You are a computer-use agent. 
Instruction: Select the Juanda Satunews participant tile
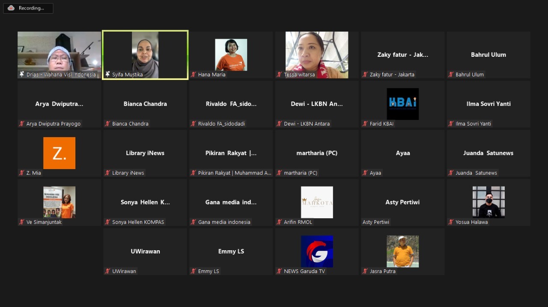488,153
